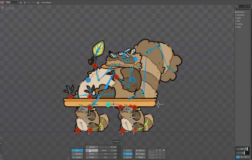Open a project with the folder icon
The height and width of the screenshot is (160, 252).
pos(21,3)
